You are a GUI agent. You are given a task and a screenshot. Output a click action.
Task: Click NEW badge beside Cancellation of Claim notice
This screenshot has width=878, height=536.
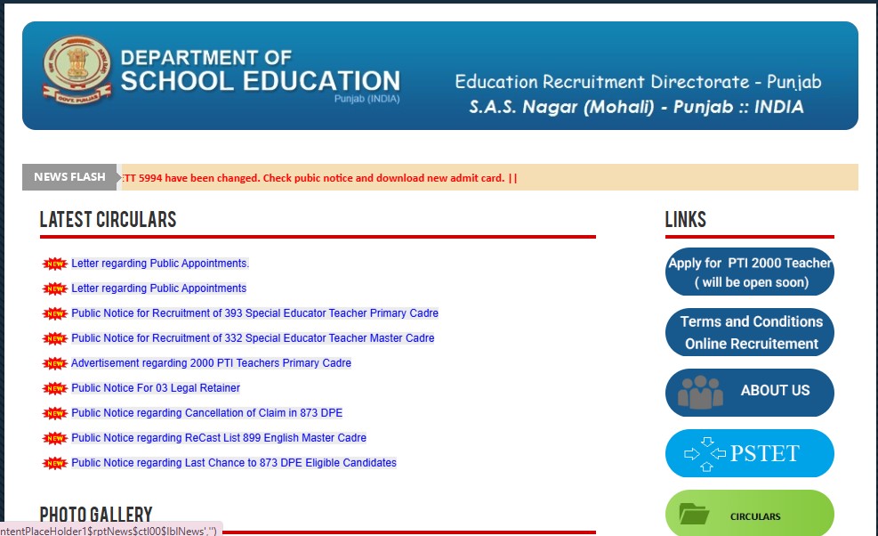point(55,413)
